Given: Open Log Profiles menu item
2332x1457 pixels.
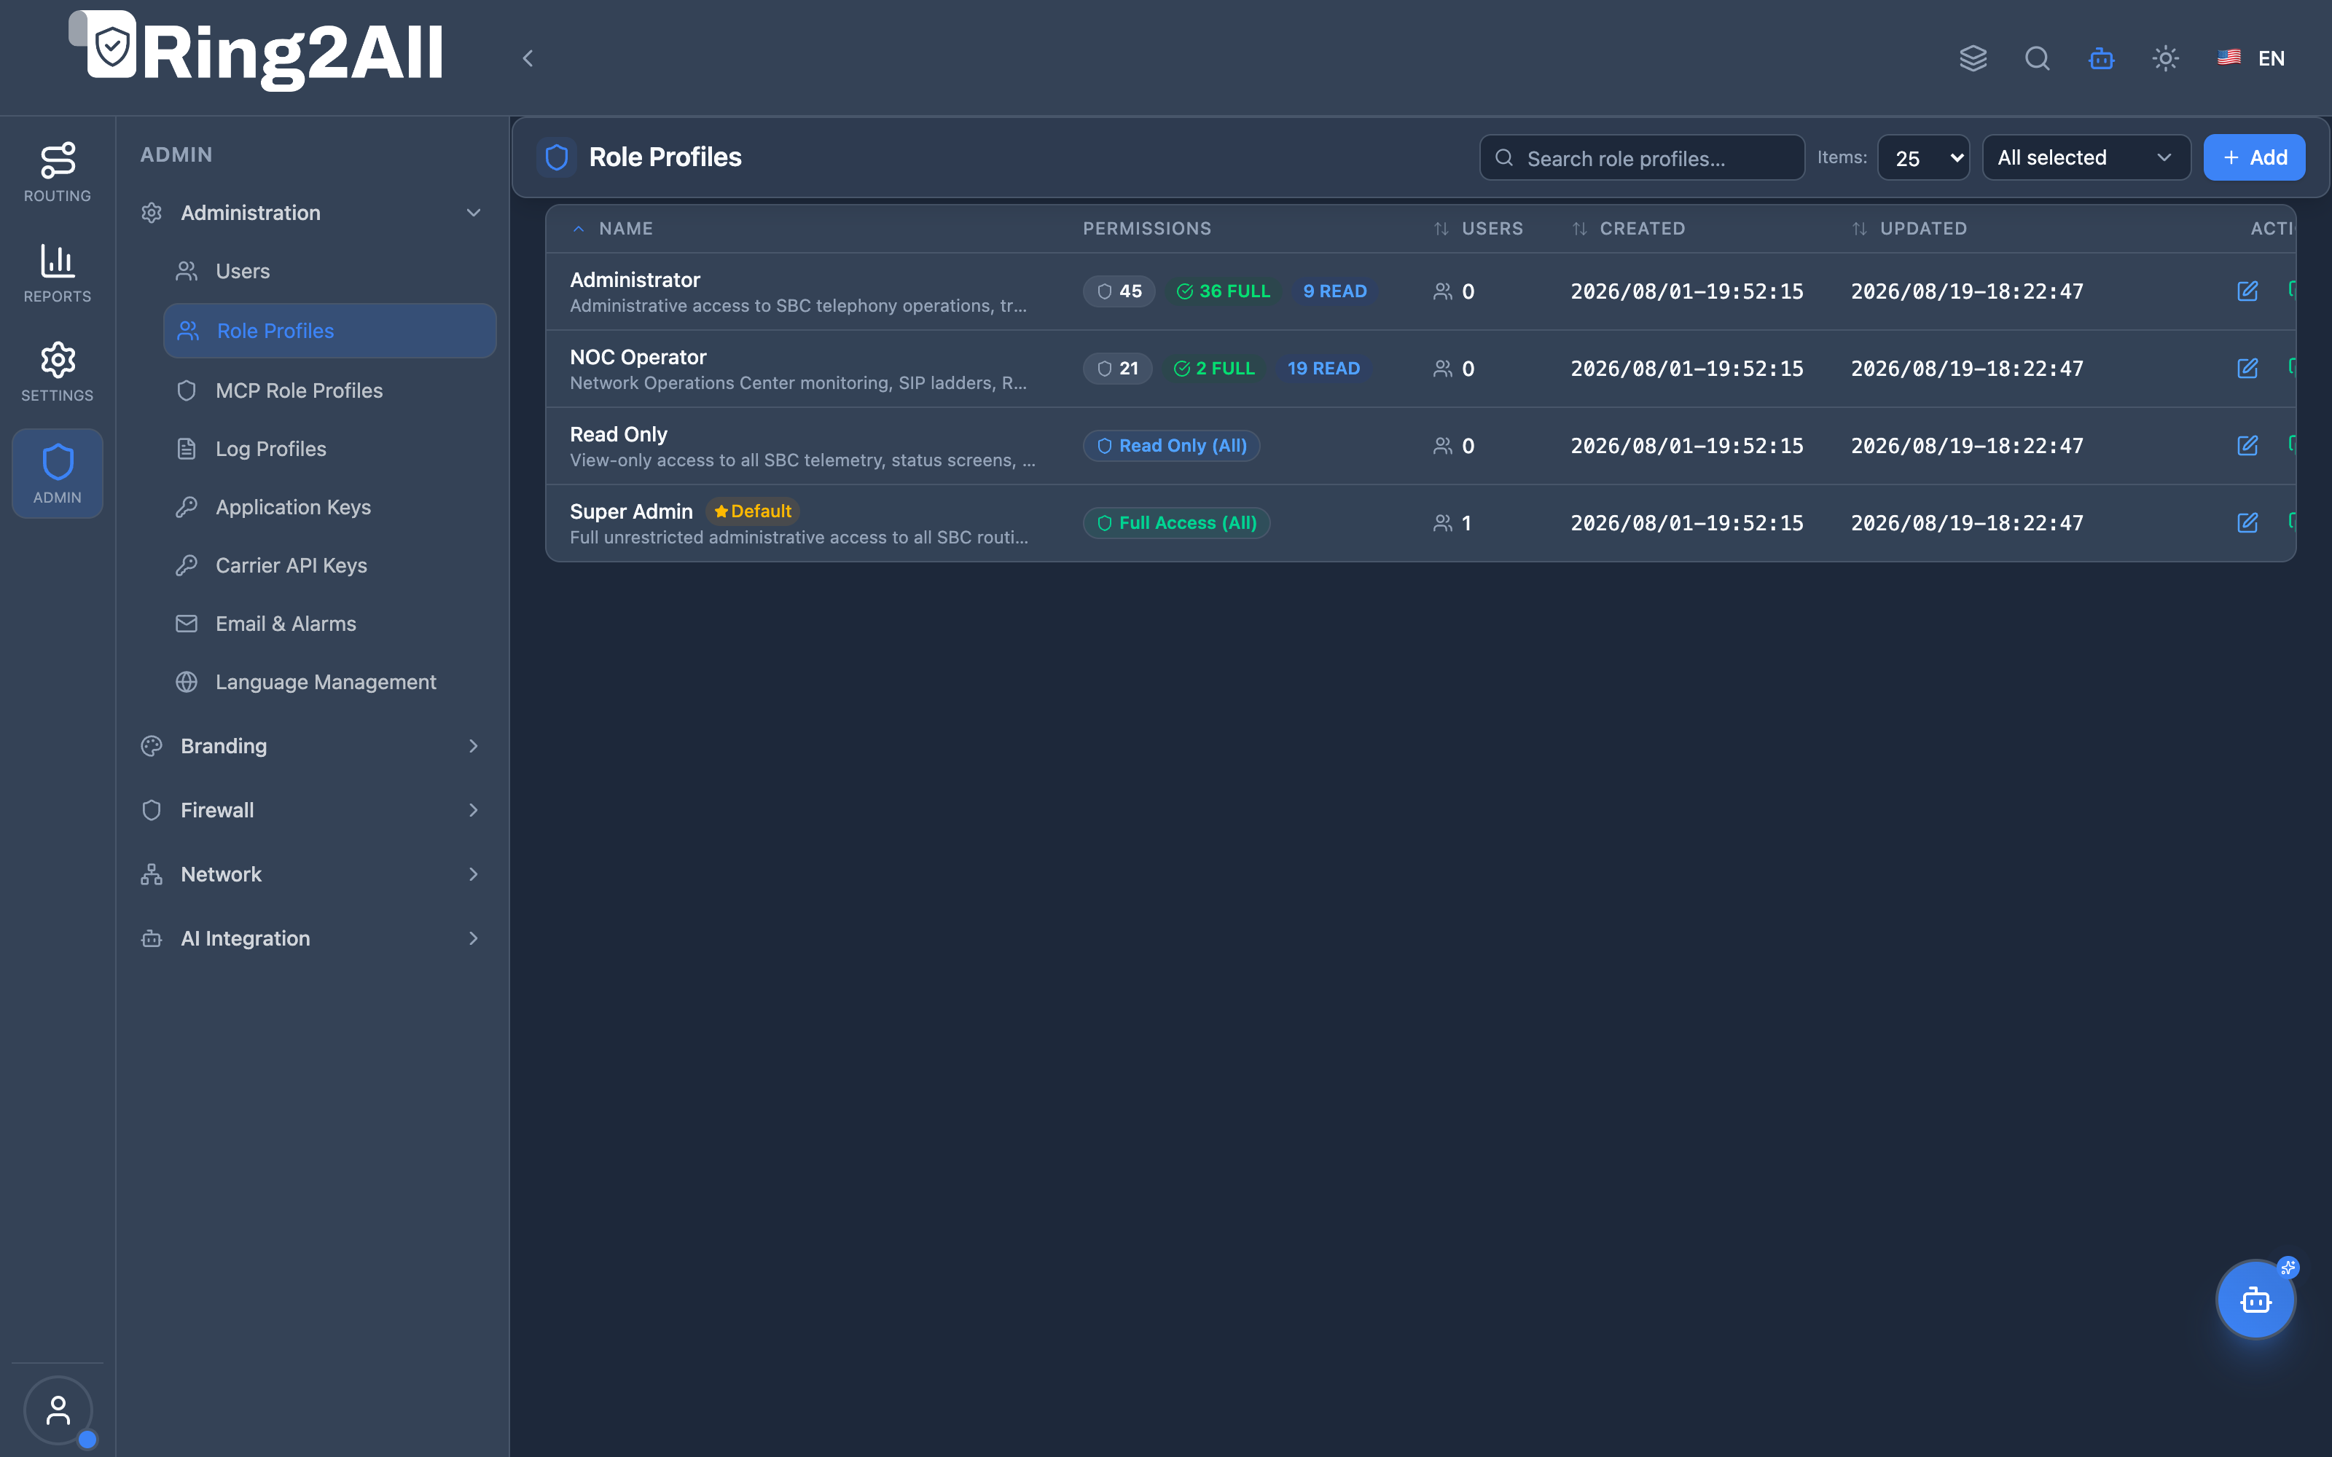Looking at the screenshot, I should pyautogui.click(x=329, y=449).
